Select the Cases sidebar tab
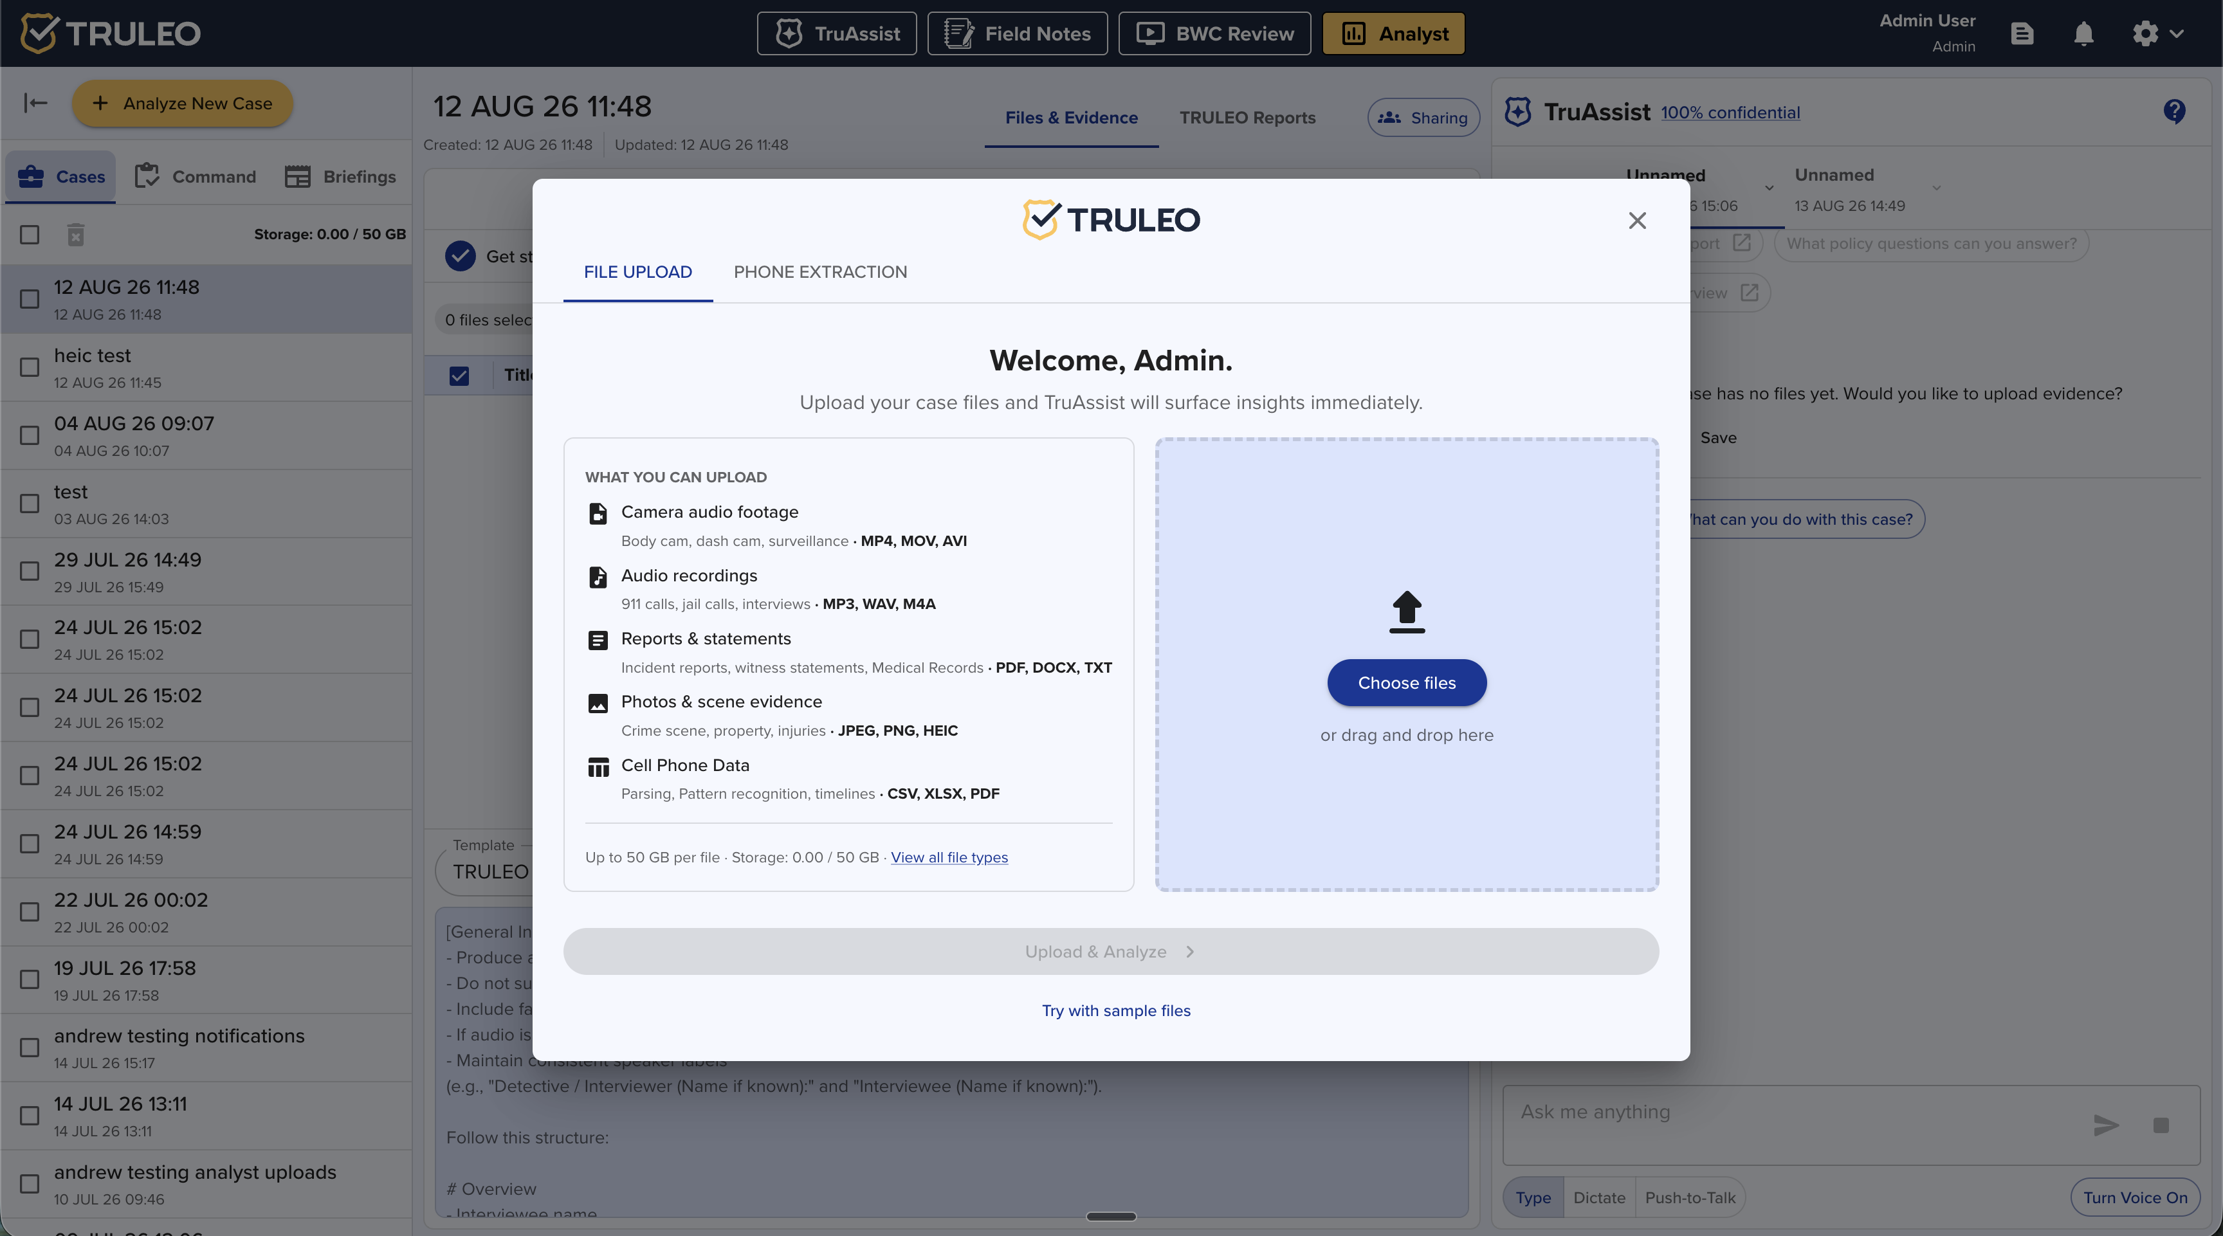This screenshot has width=2223, height=1236. (x=60, y=177)
